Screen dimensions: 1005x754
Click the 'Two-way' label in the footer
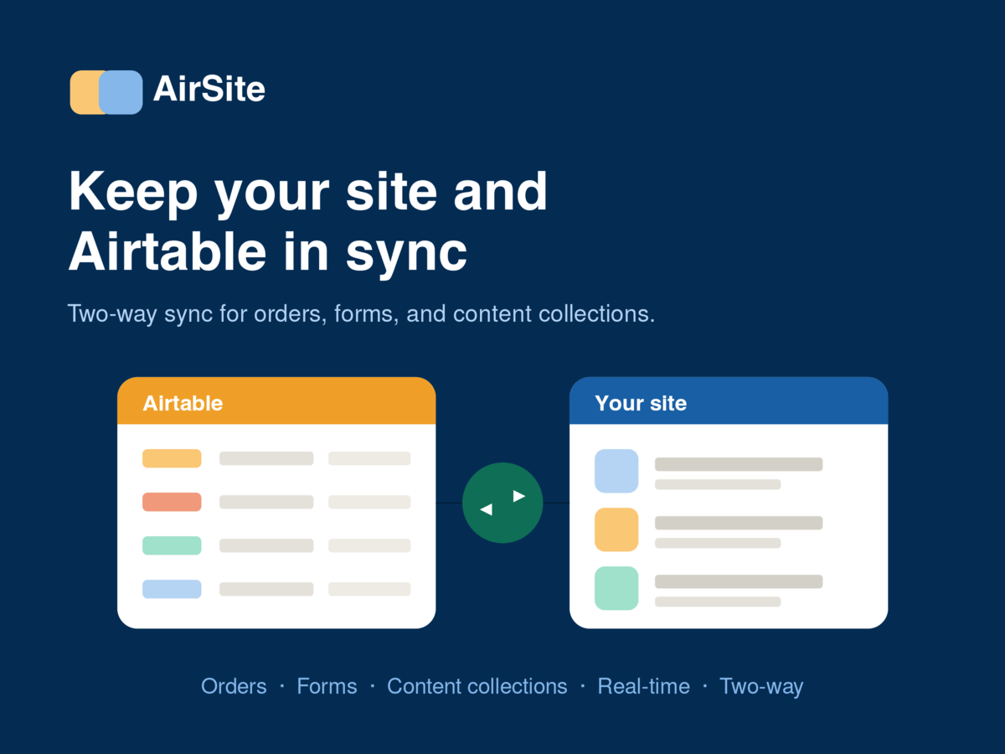(x=761, y=687)
